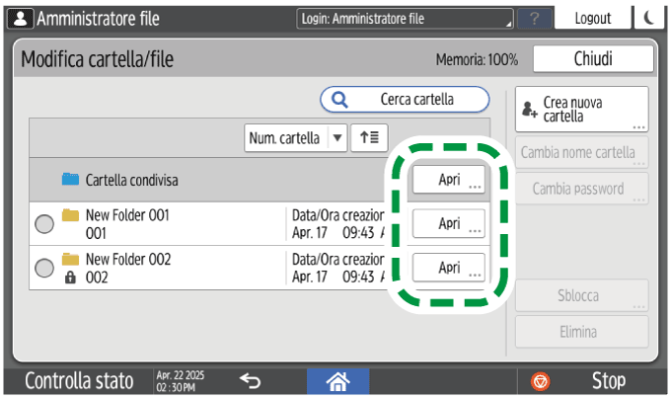Open New Folder 002 with Apri

click(449, 268)
